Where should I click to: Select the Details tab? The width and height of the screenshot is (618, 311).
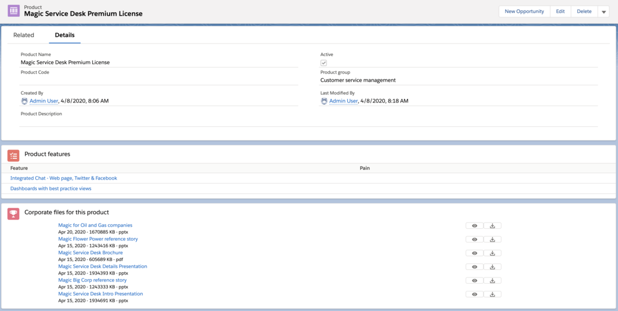[x=64, y=35]
